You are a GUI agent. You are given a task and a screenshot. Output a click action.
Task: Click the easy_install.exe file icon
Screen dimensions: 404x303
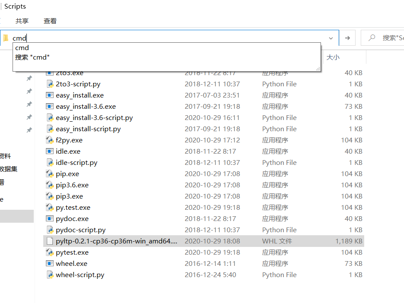[x=50, y=95]
